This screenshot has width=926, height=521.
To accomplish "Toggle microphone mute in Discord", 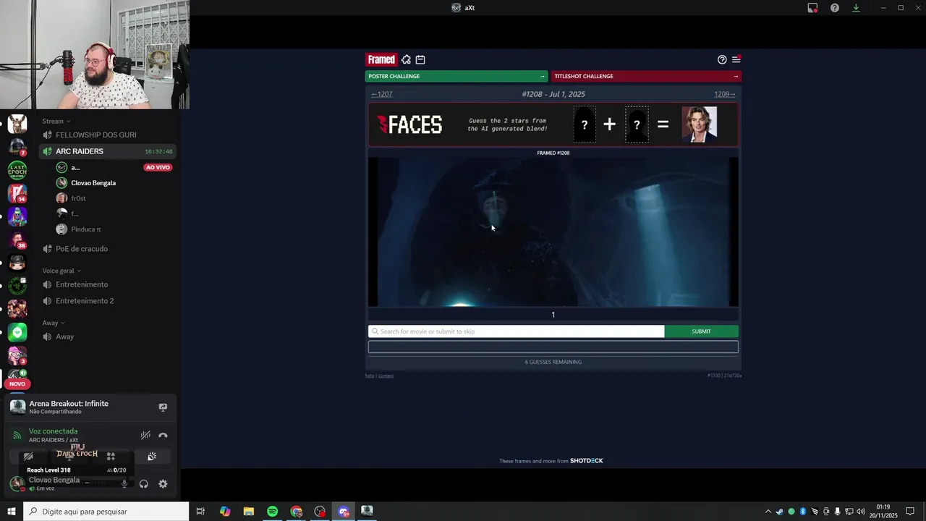I will click(x=124, y=484).
